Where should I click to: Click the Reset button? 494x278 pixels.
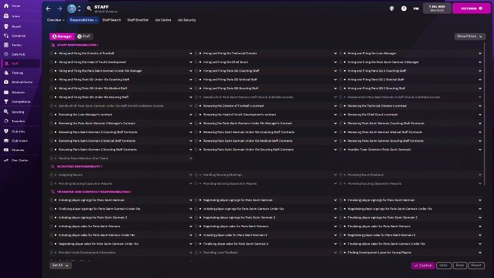coord(478,265)
